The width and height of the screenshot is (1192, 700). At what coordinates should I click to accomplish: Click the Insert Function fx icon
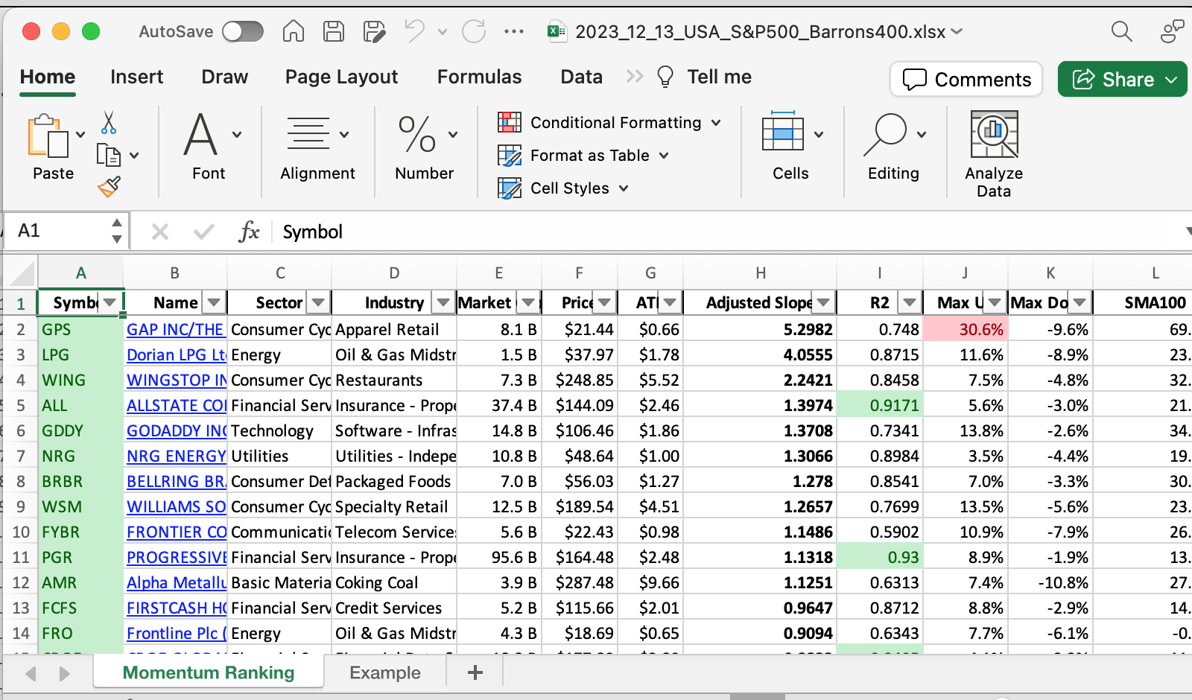coord(249,232)
